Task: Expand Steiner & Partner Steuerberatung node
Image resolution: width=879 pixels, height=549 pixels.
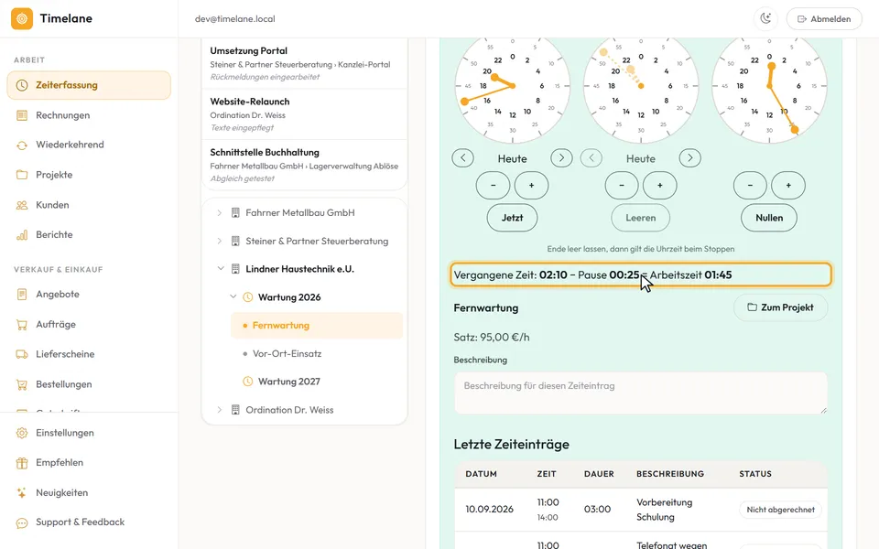Action: (219, 241)
